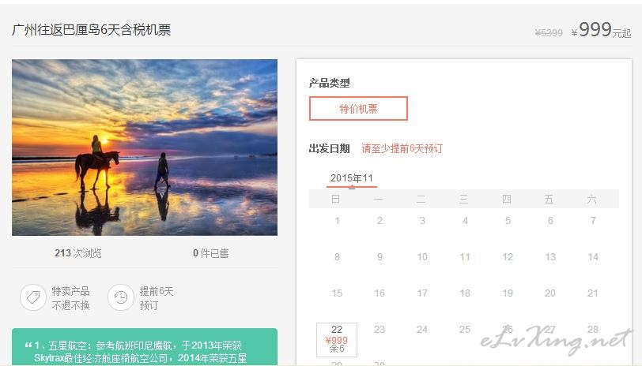
Task: Open the Bali beach sunset photo
Action: click(x=145, y=148)
